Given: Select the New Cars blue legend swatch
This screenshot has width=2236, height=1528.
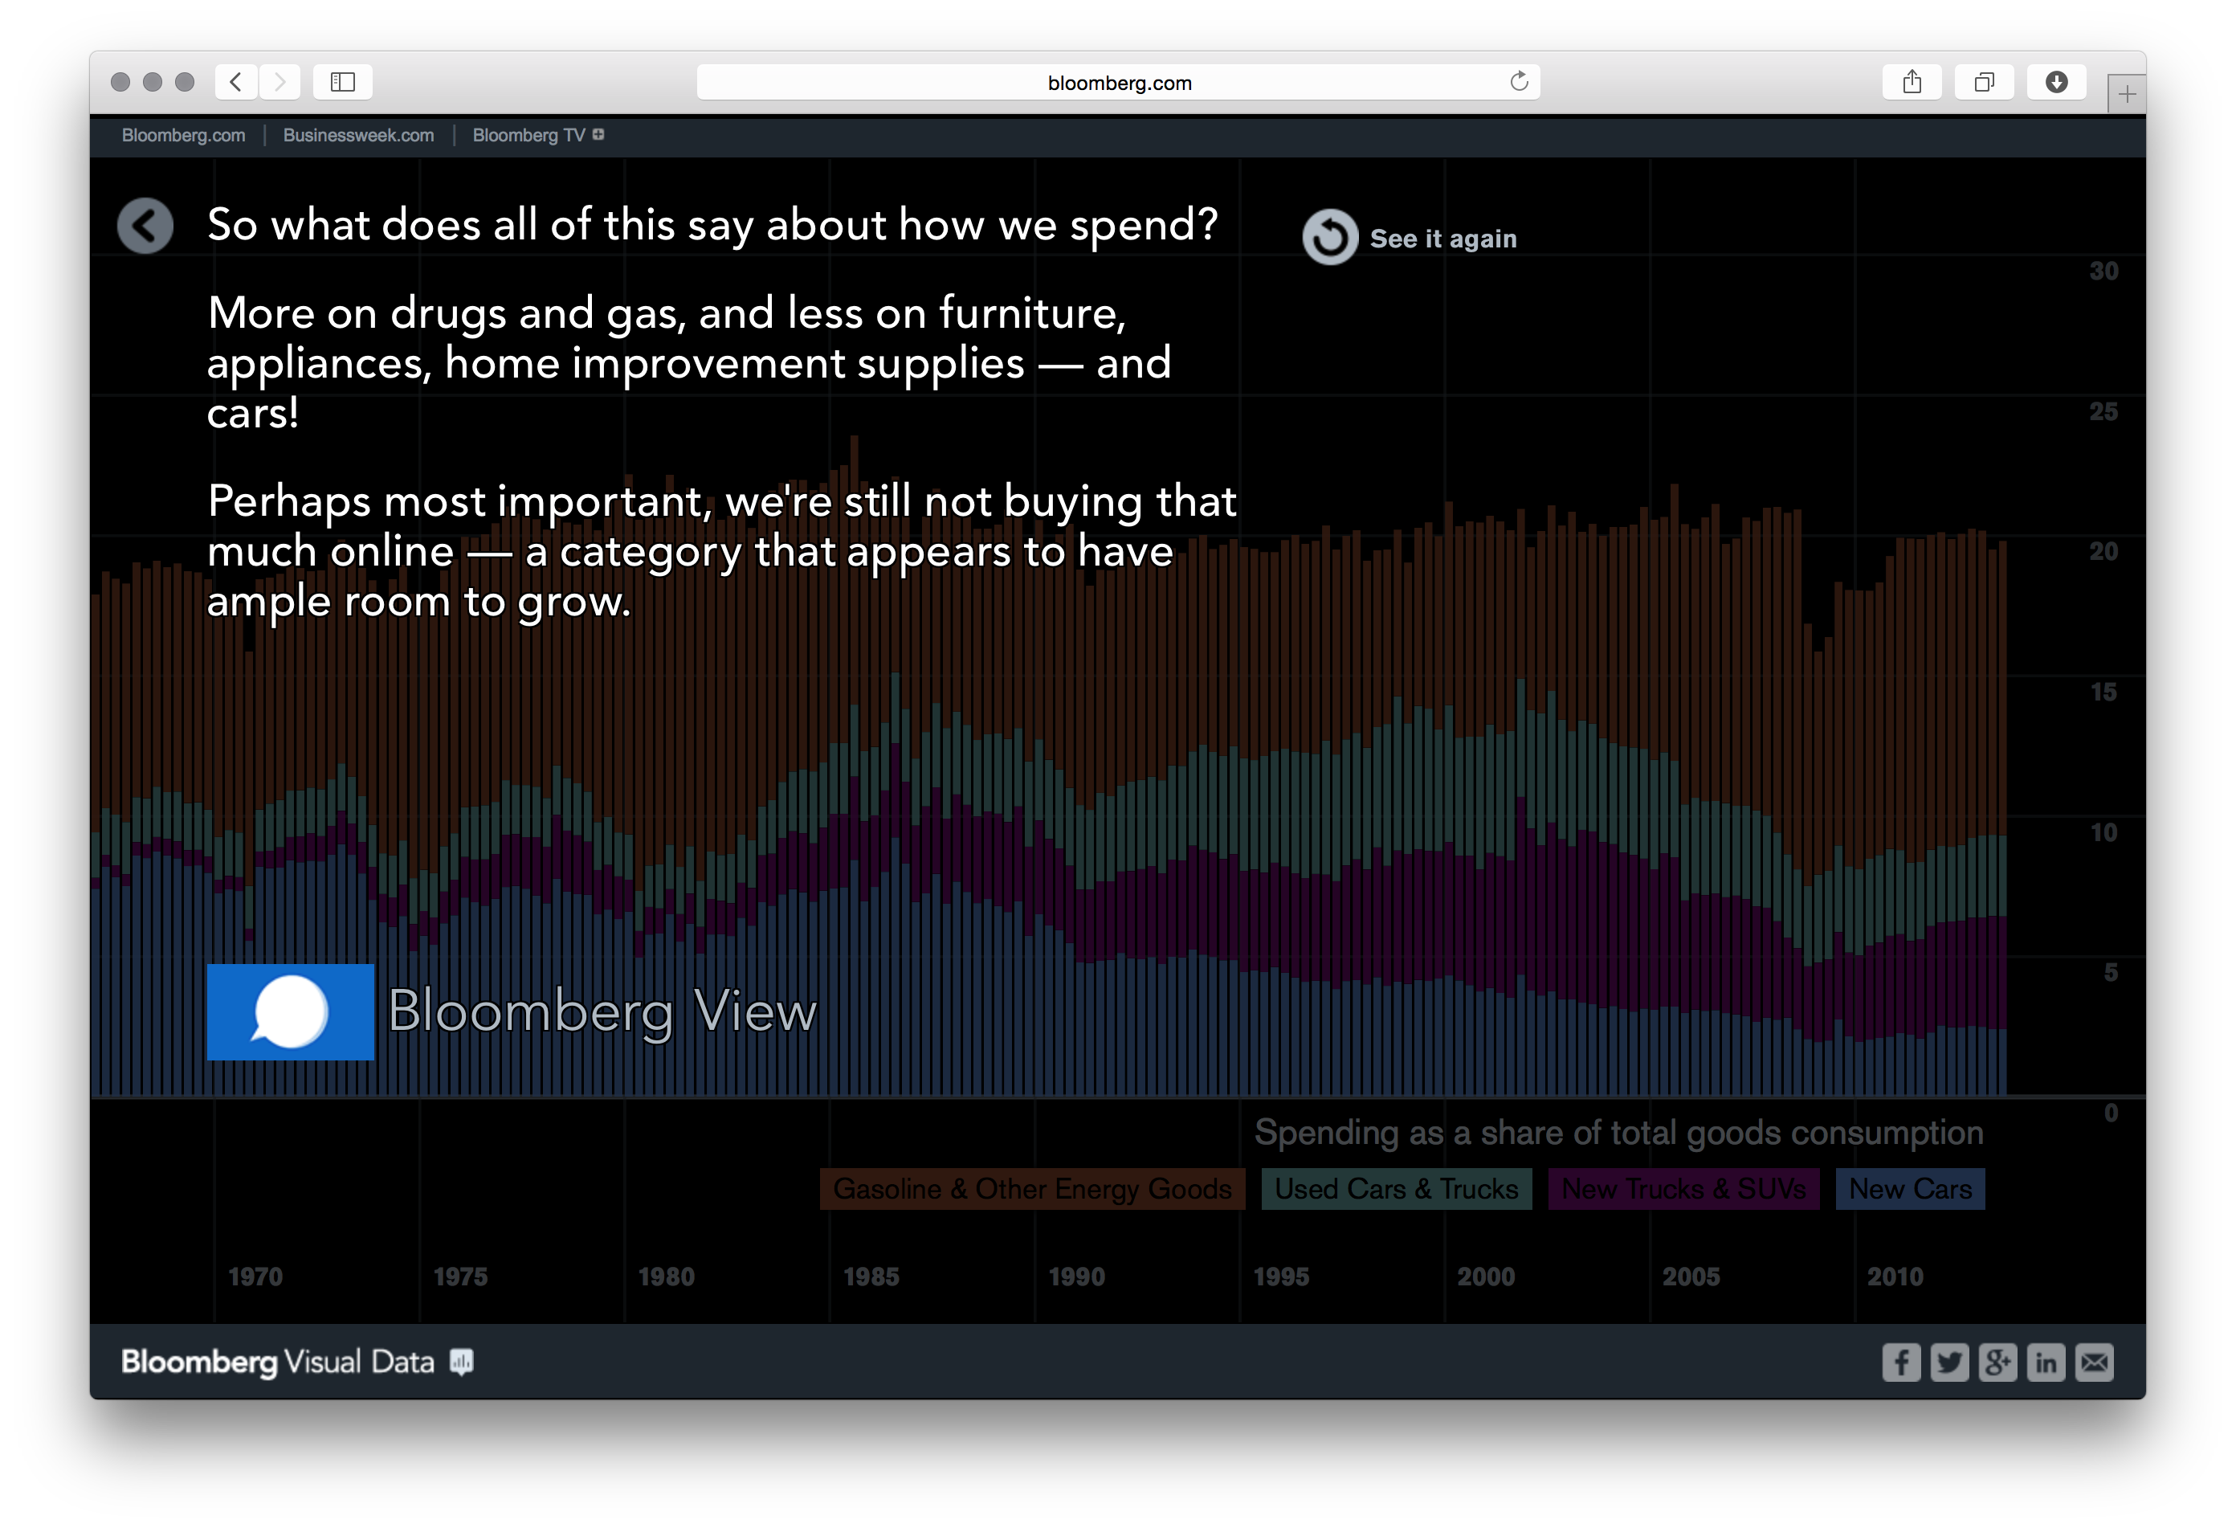Looking at the screenshot, I should tap(1909, 1188).
